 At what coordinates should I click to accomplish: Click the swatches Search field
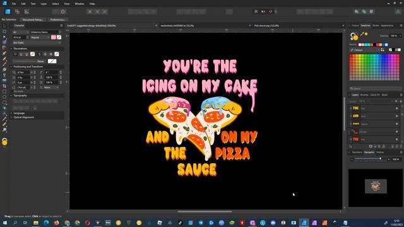[375, 88]
